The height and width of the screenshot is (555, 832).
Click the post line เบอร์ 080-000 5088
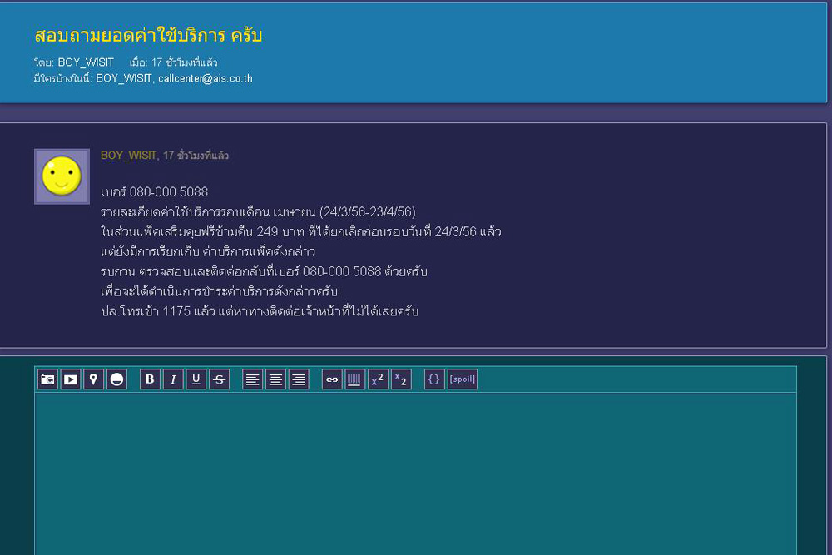coord(155,191)
